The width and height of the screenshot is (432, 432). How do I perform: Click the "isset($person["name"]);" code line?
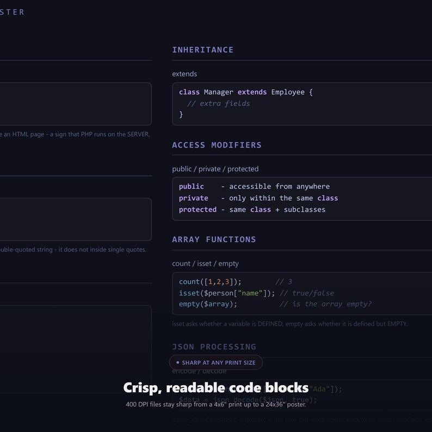click(x=227, y=293)
